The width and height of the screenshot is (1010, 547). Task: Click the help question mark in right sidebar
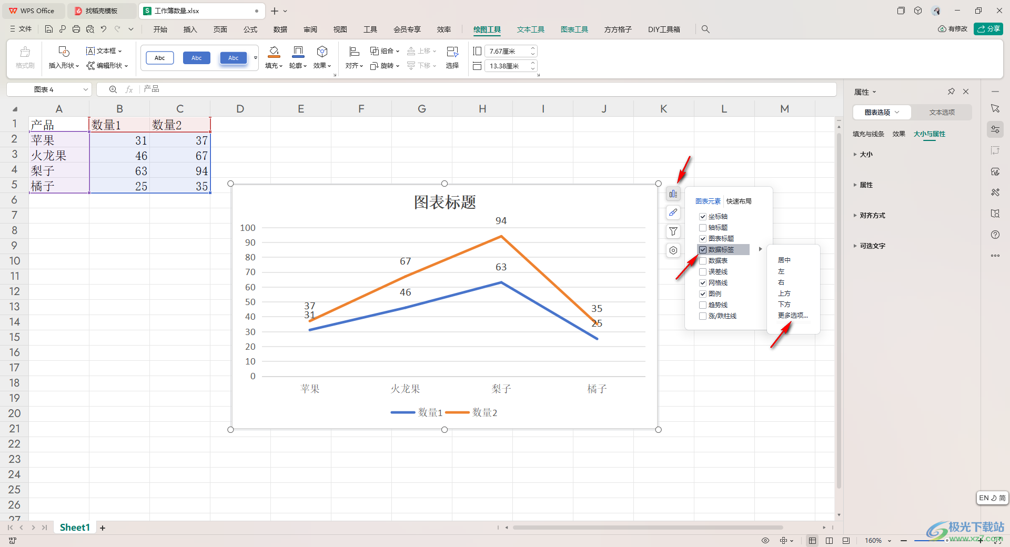995,235
